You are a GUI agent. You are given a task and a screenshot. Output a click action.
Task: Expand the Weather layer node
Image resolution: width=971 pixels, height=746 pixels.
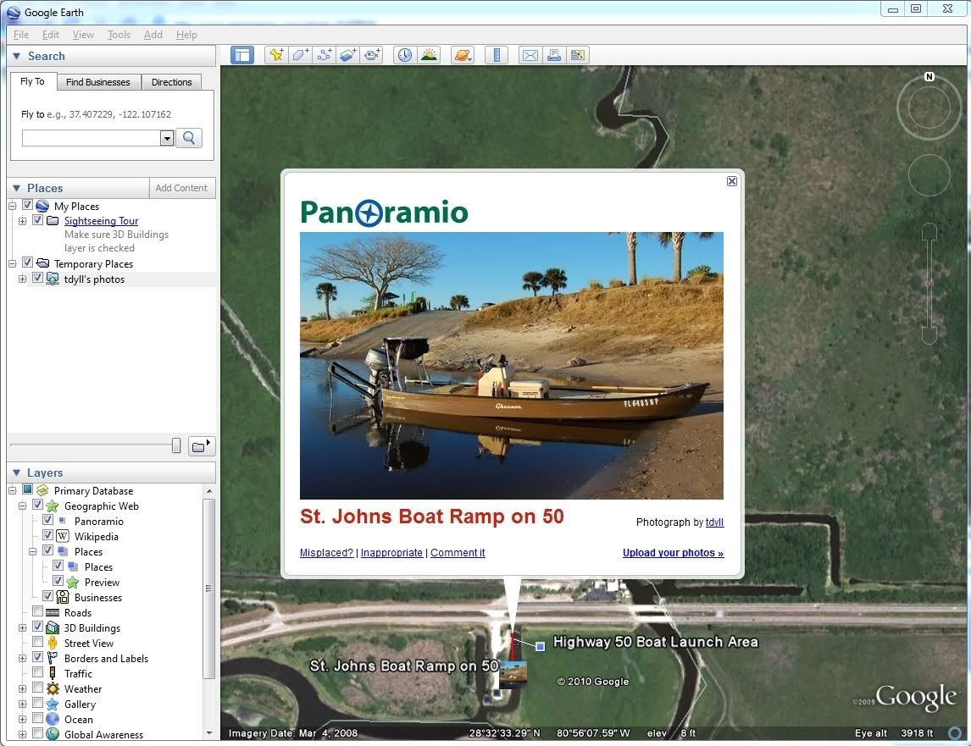(22, 689)
